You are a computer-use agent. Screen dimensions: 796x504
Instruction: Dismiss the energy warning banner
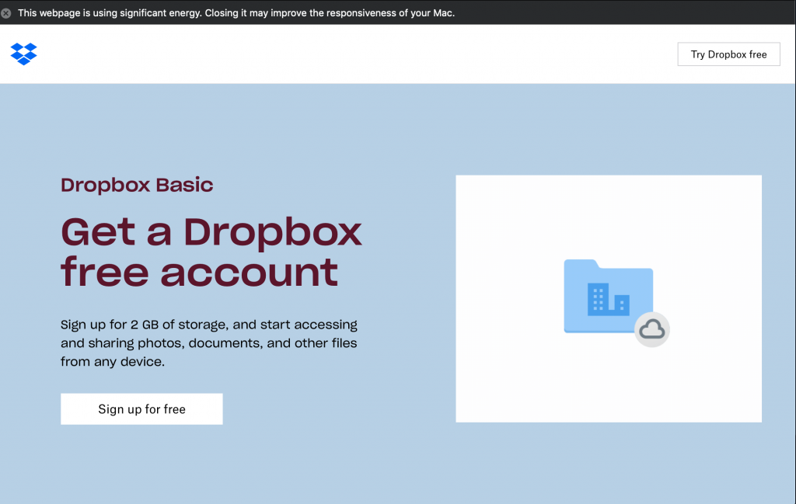point(6,13)
